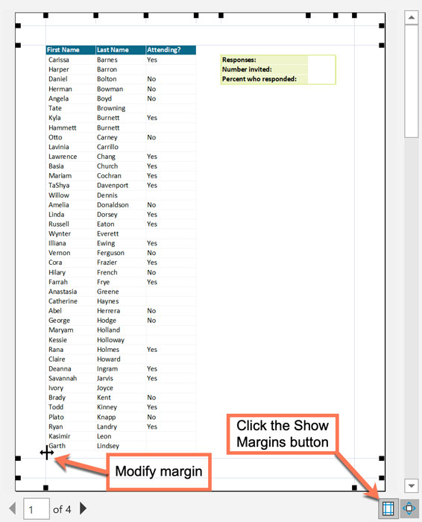Click the last name 'Carney'

click(x=107, y=137)
